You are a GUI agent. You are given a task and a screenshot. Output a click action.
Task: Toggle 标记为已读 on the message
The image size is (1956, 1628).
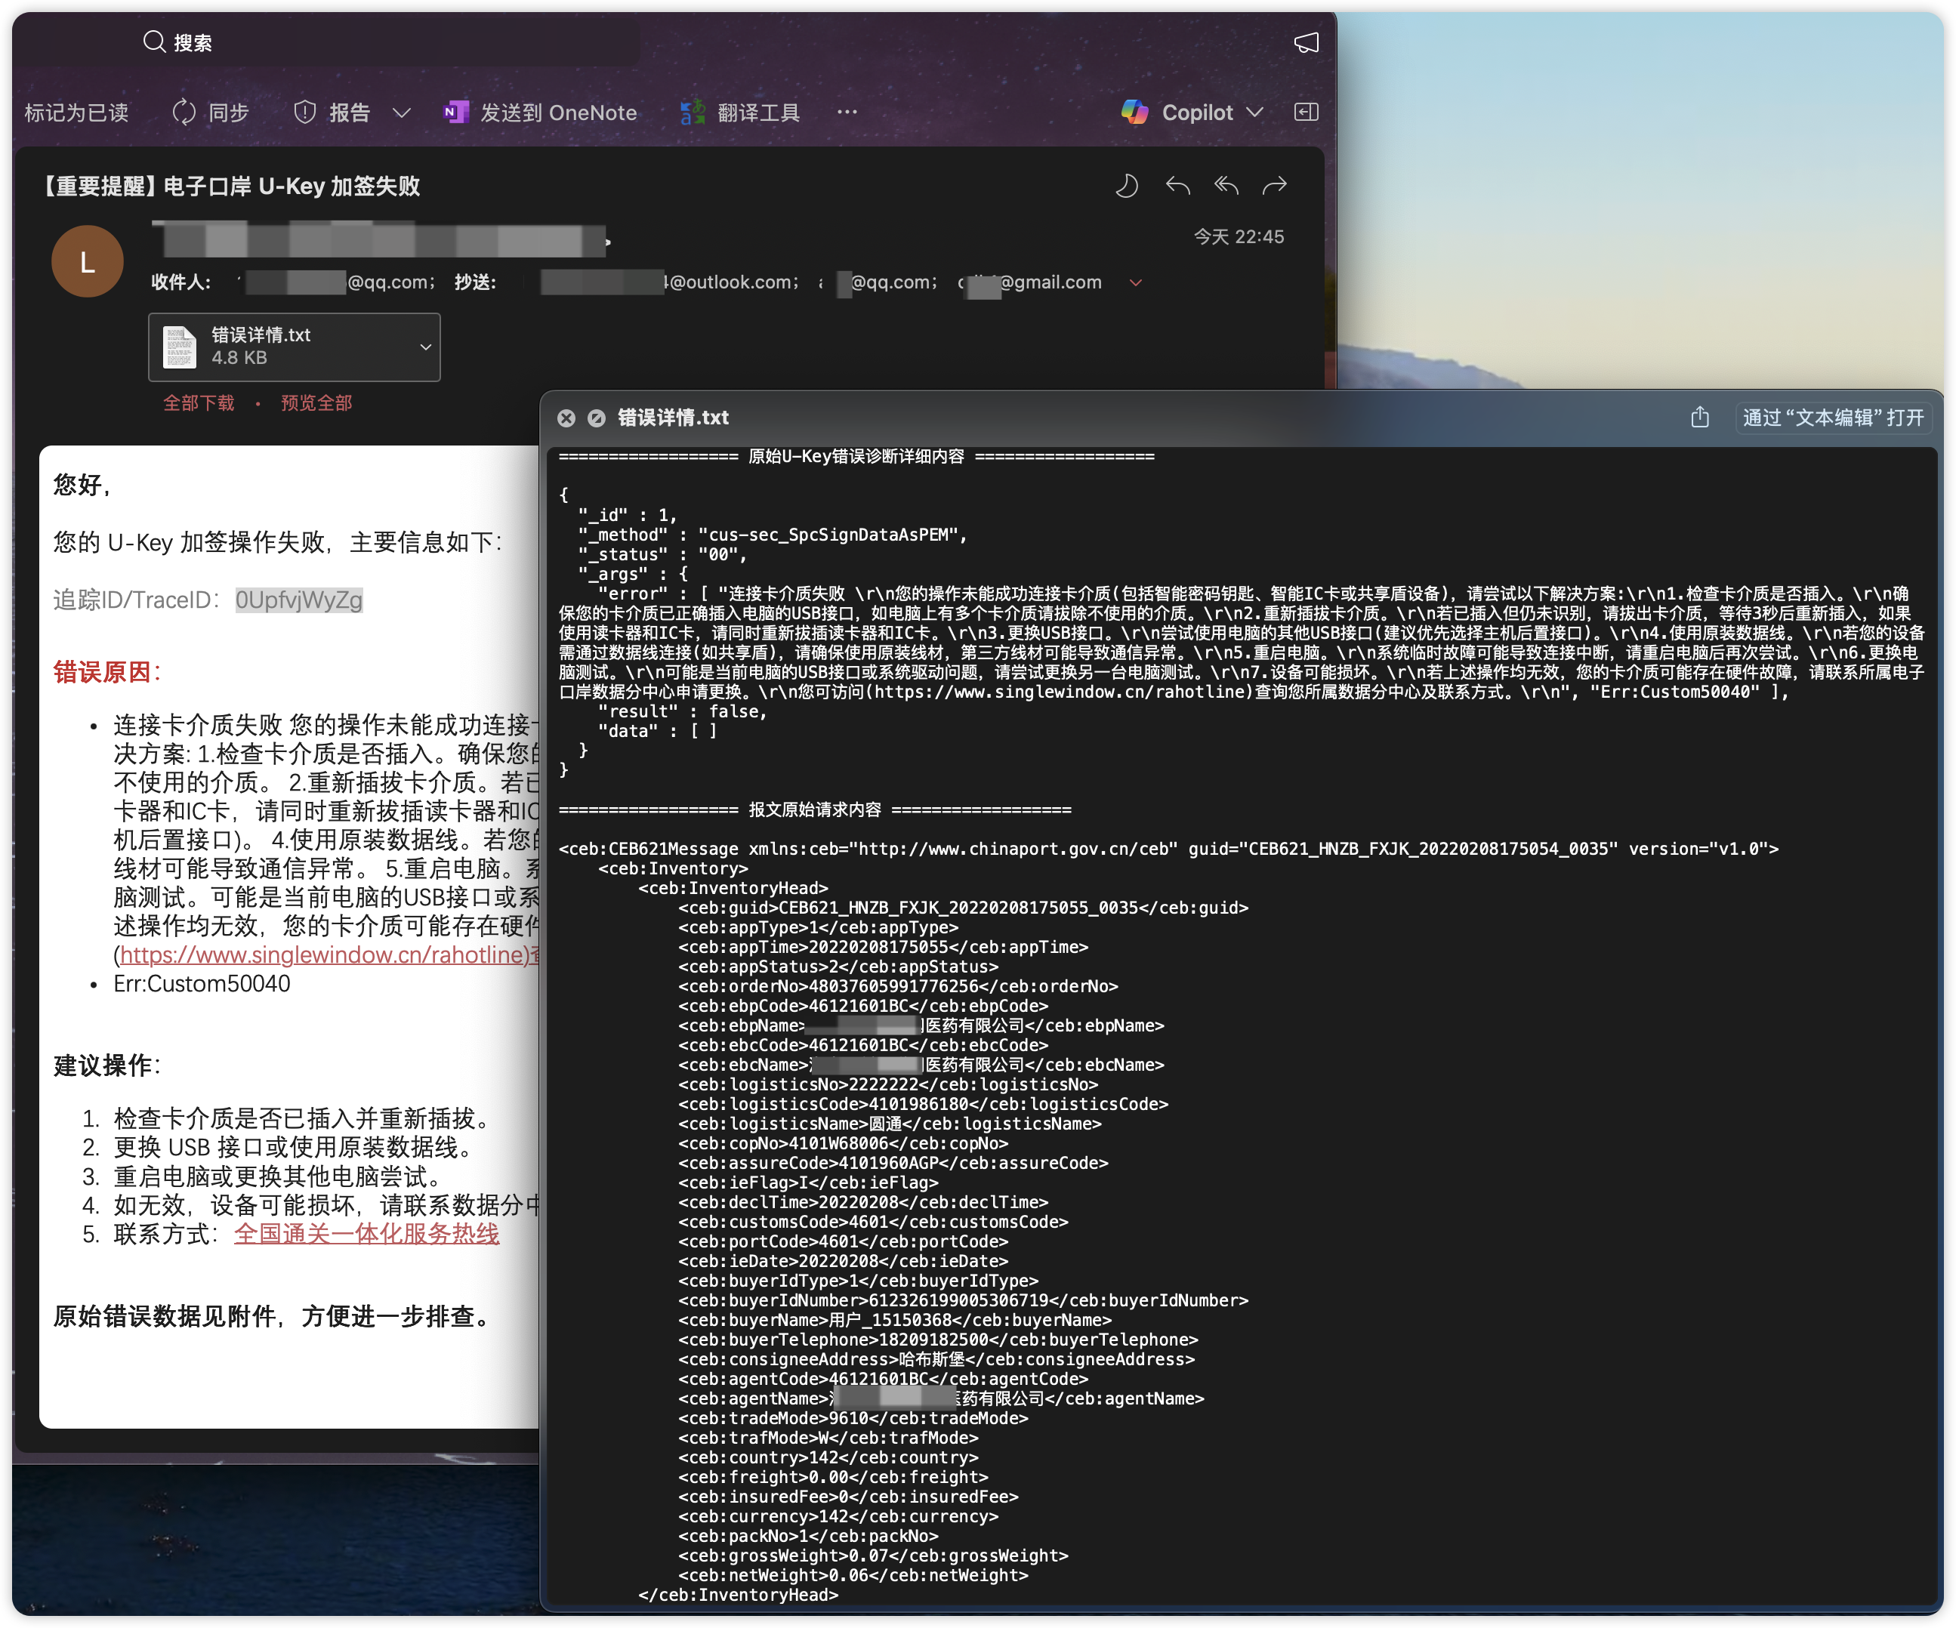76,112
